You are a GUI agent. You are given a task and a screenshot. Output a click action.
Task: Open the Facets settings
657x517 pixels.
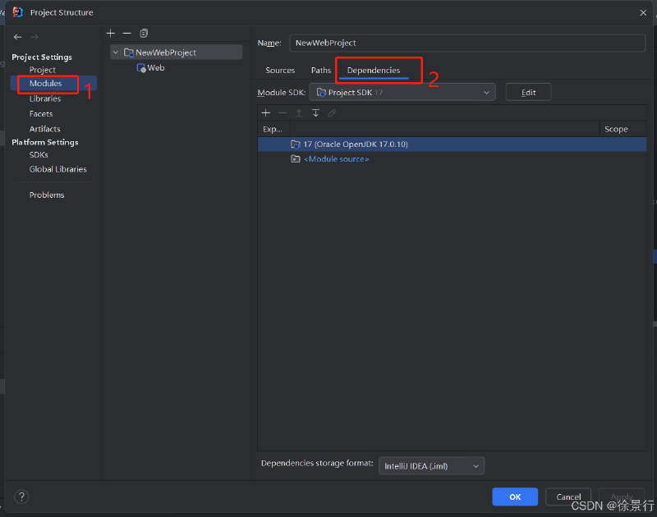click(41, 114)
